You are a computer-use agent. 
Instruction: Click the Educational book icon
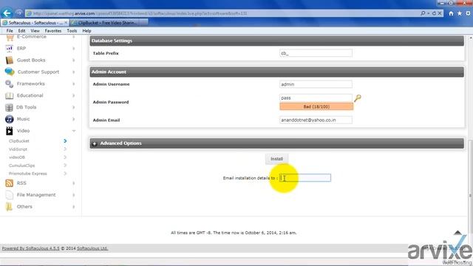(x=10, y=95)
